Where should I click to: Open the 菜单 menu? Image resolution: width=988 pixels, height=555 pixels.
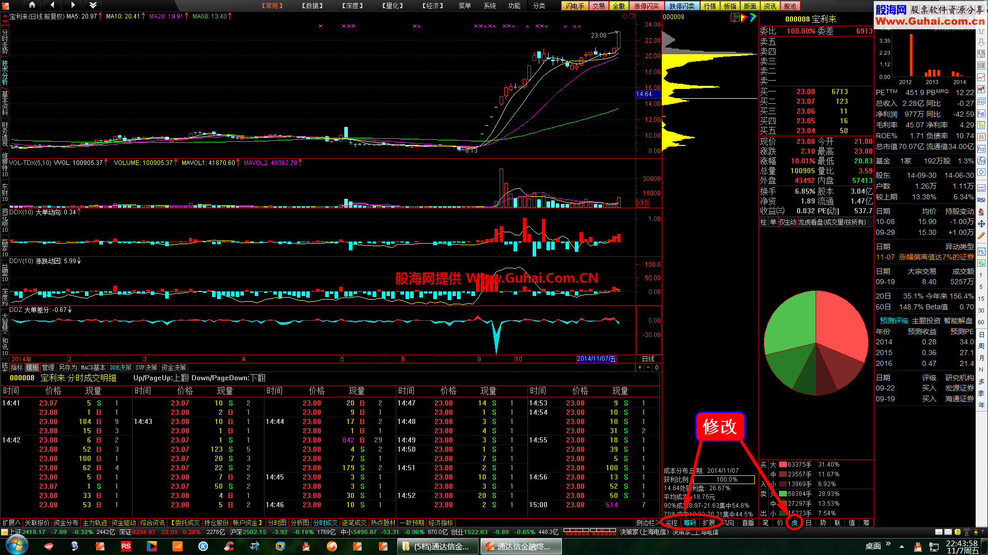465,6
